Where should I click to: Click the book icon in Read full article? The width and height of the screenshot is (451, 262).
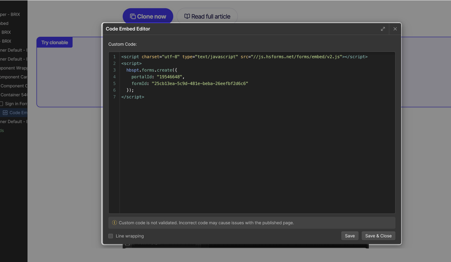tap(187, 16)
